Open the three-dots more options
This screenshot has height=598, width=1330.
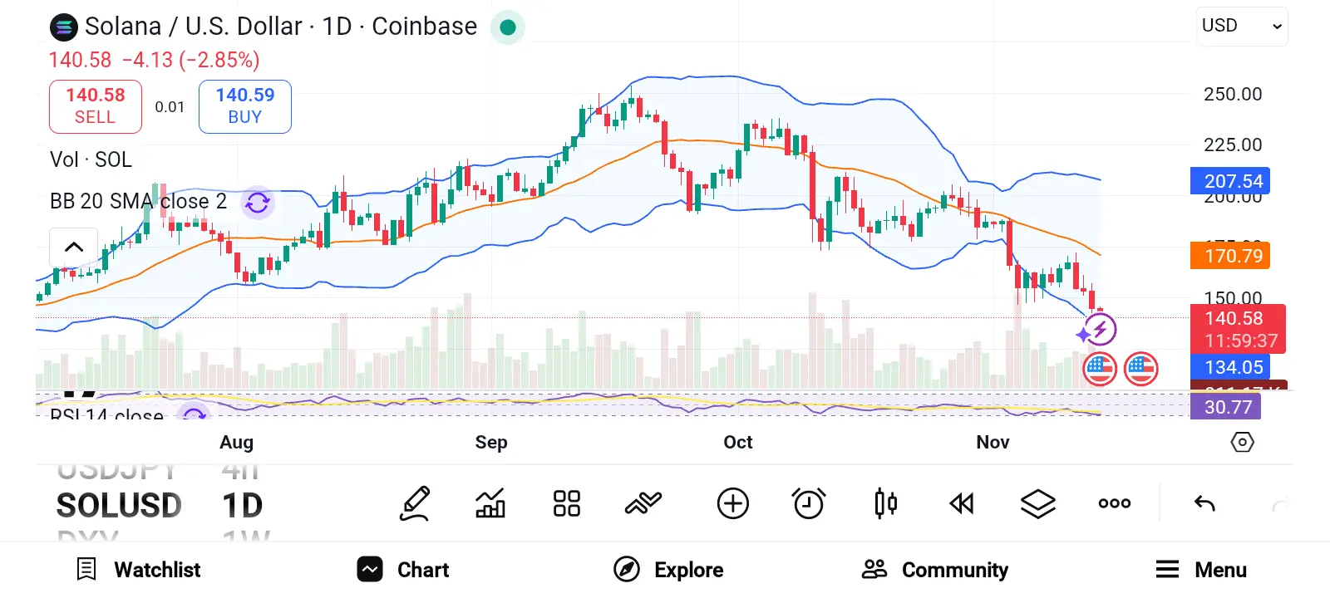pos(1114,503)
